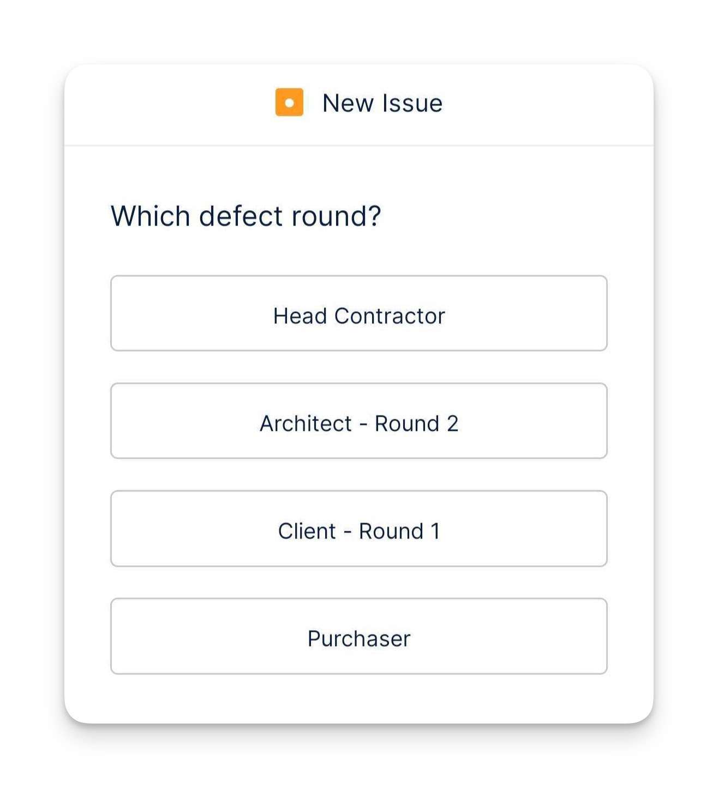The image size is (718, 788).
Task: Click the first defect round button
Action: click(x=359, y=313)
